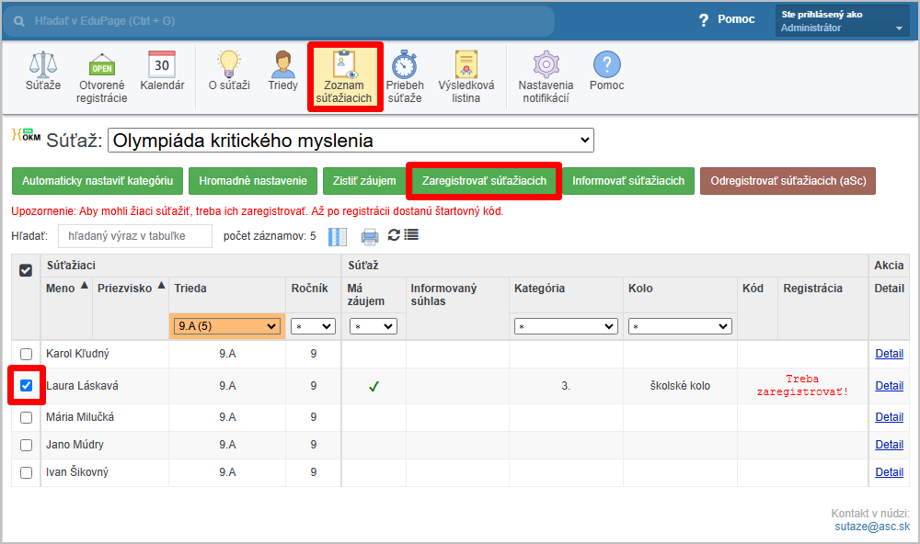920x544 pixels.
Task: Click category '3.' in Laura's row
Action: coord(566,386)
